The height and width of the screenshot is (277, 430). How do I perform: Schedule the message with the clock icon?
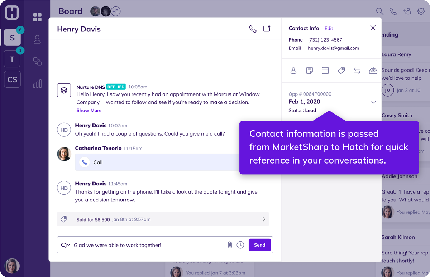click(x=240, y=244)
